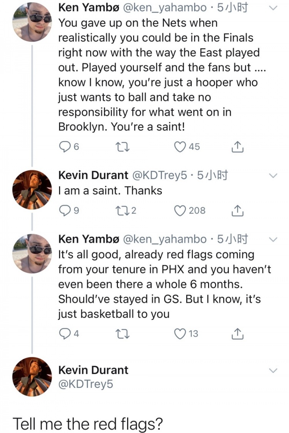View Ken Yambø's avatar on the first tweet
The height and width of the screenshot is (433, 289).
(32, 22)
